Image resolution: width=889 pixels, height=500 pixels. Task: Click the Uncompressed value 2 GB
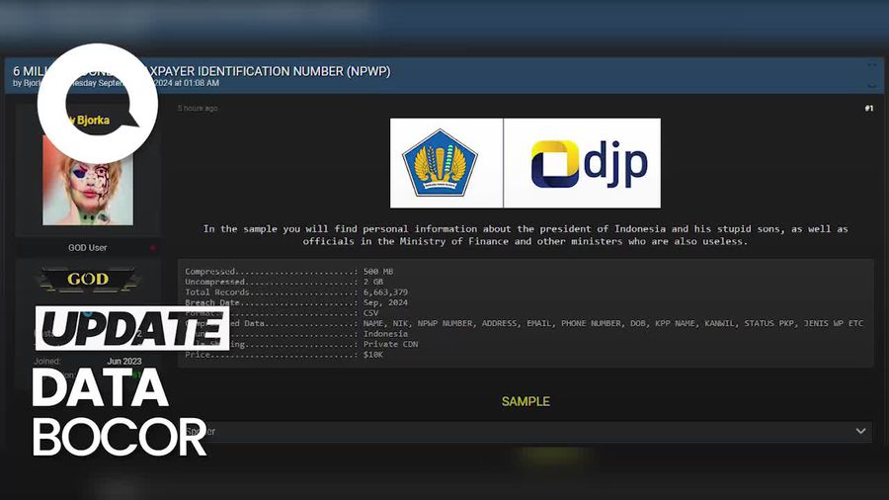click(x=373, y=282)
